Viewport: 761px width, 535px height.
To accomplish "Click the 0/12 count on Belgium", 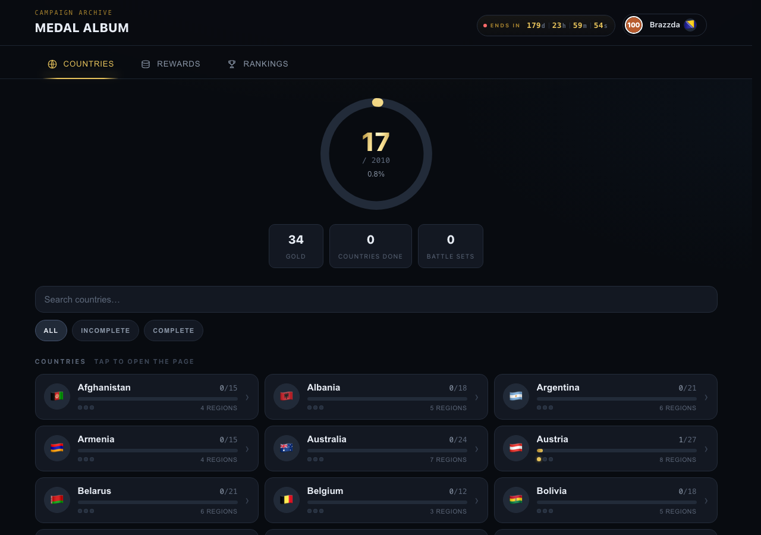I will 458,492.
